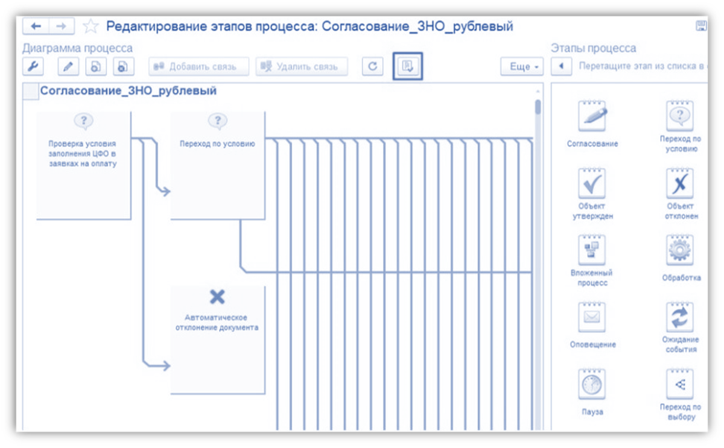Click Добавить связь button

(198, 66)
